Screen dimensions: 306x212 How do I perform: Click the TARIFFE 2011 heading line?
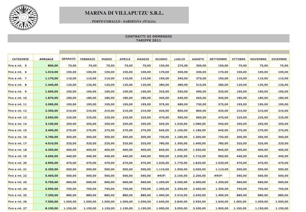point(148,41)
